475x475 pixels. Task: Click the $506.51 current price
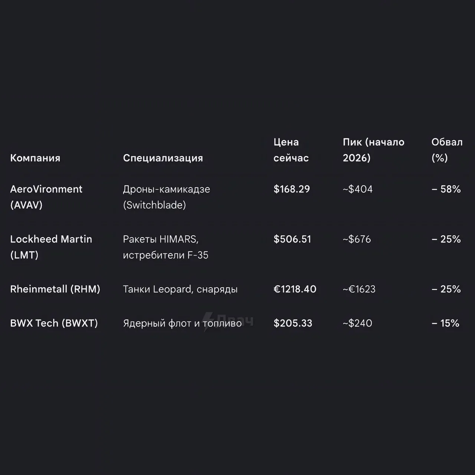[x=292, y=239]
